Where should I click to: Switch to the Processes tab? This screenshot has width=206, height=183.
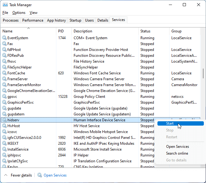pos(11,20)
